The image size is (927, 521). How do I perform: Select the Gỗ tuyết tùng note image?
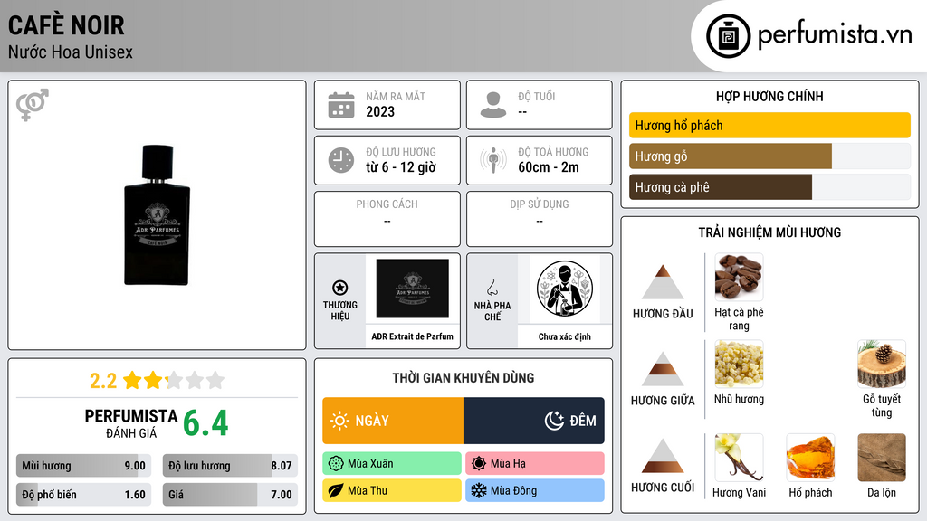pyautogui.click(x=882, y=364)
